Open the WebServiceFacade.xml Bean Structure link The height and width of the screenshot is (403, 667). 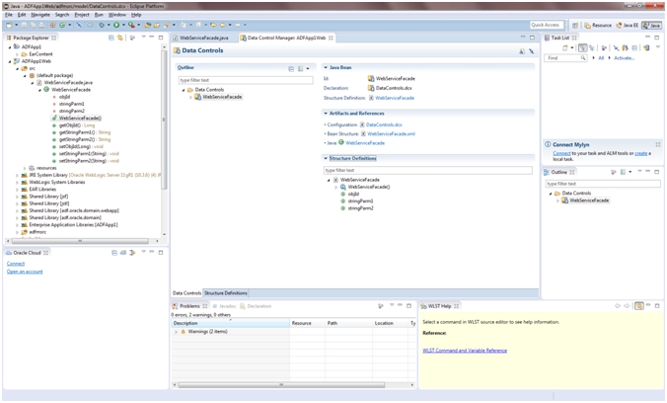(x=391, y=134)
